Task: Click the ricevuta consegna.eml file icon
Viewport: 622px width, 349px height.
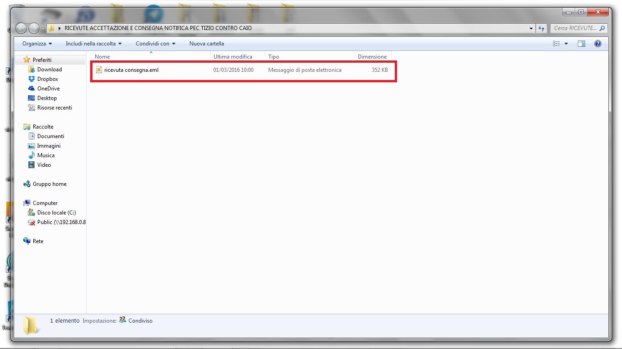Action: [99, 70]
